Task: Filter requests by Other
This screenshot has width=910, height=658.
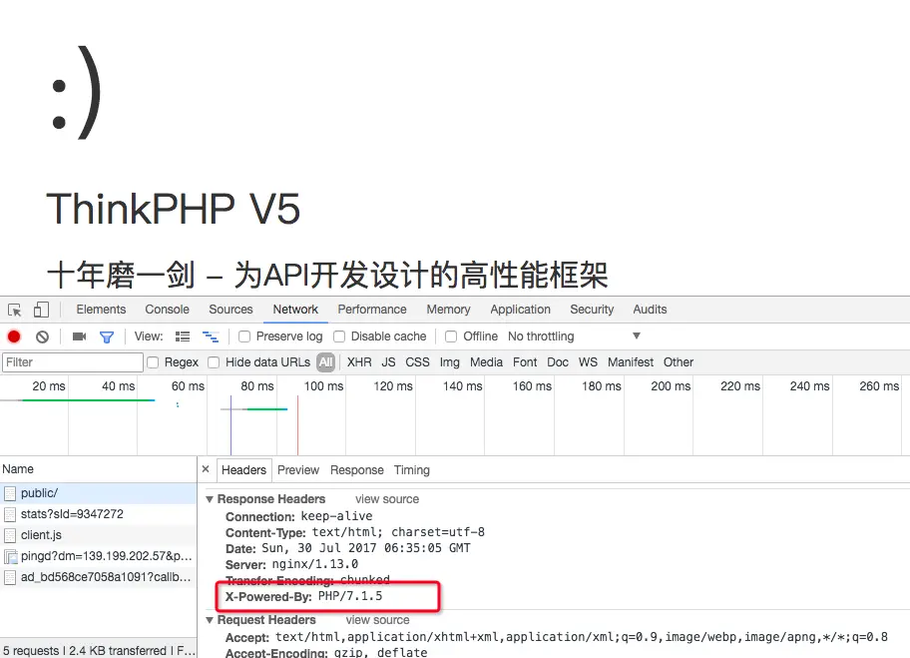Action: pos(679,362)
